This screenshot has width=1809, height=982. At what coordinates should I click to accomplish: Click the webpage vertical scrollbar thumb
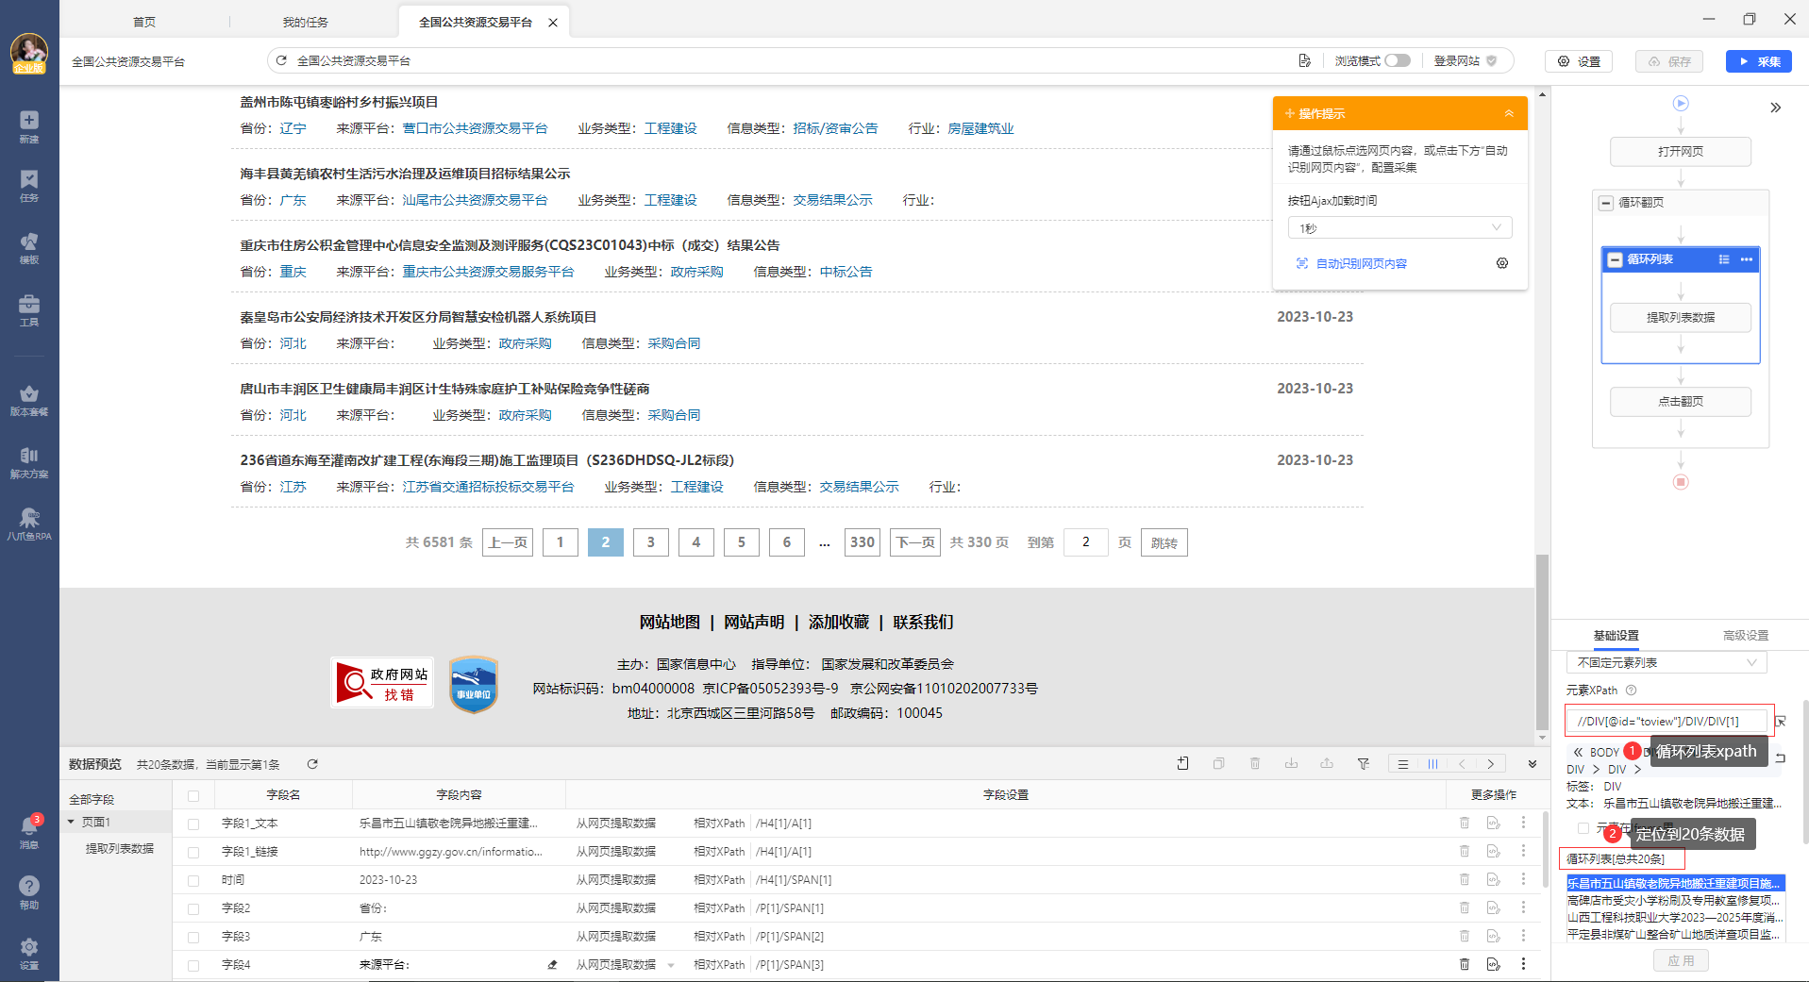pos(1542,641)
